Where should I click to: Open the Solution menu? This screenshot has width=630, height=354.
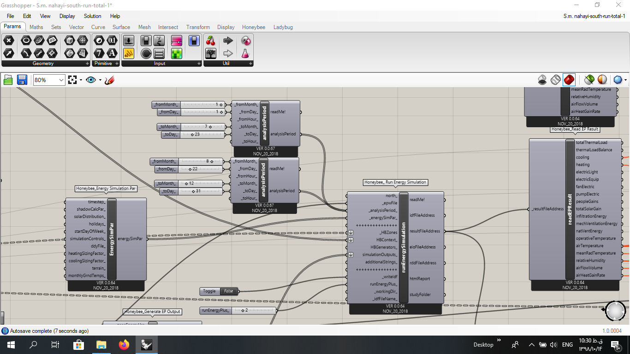click(92, 16)
